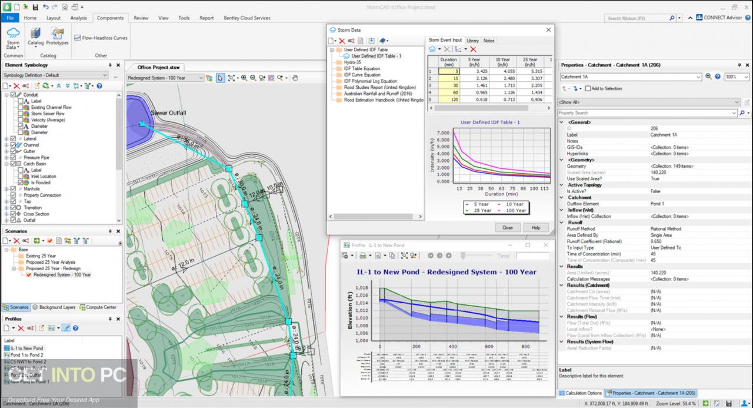The image size is (753, 408).
Task: Click the blue book library icon in Storm Data
Action: 382,41
